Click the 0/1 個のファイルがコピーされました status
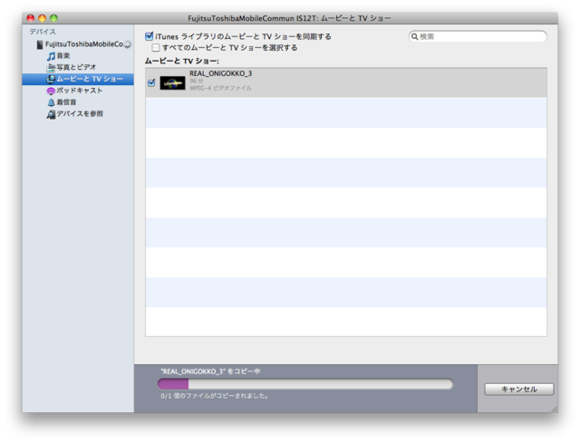580x443 pixels. pyautogui.click(x=215, y=396)
